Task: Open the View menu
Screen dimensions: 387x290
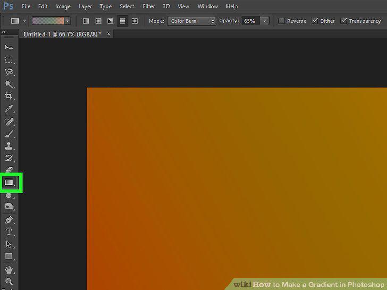Action: coord(183,7)
